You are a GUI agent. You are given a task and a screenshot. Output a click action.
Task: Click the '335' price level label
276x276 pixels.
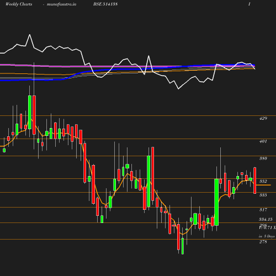pyautogui.click(x=263, y=195)
